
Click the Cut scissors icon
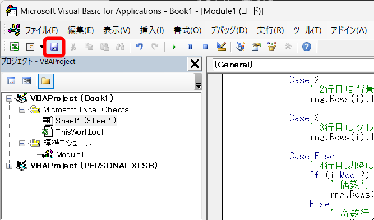click(x=73, y=47)
